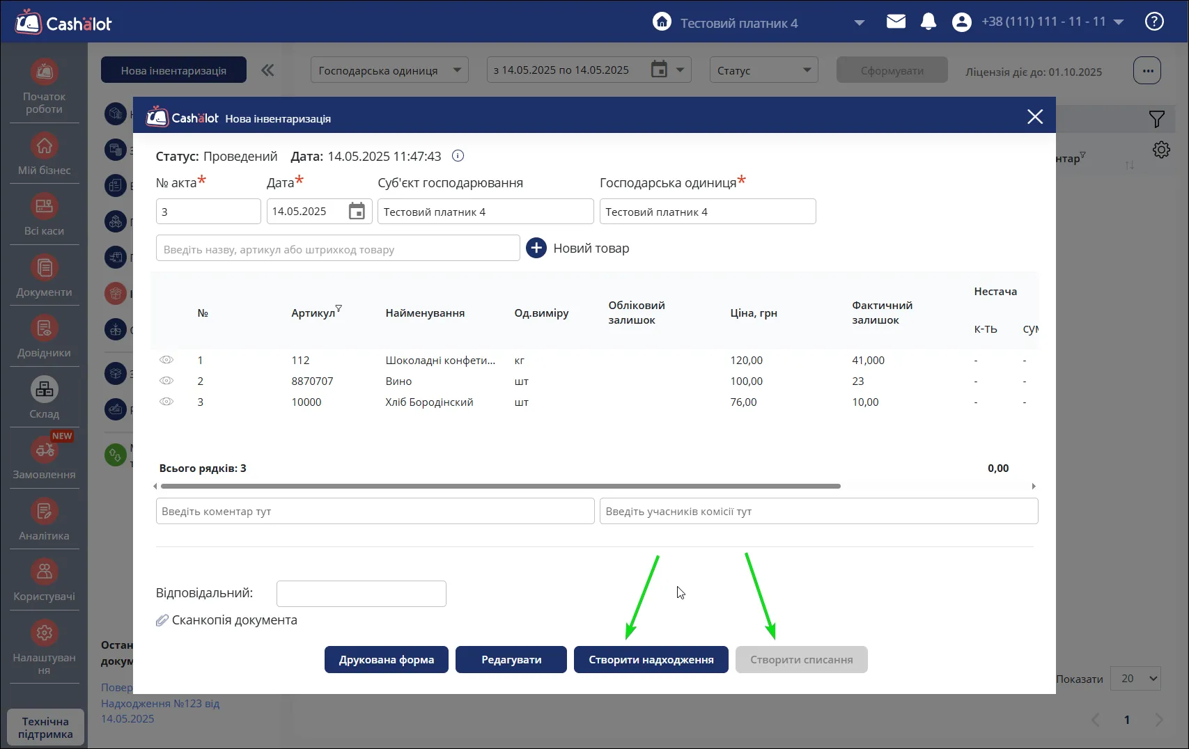The height and width of the screenshot is (749, 1189).
Task: Add Новий товар plus button
Action: 536,248
